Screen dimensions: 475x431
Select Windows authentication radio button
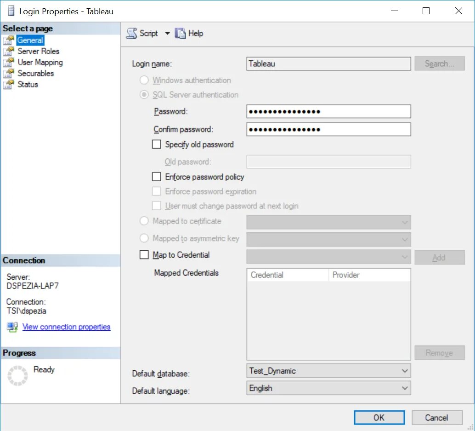[x=144, y=80]
